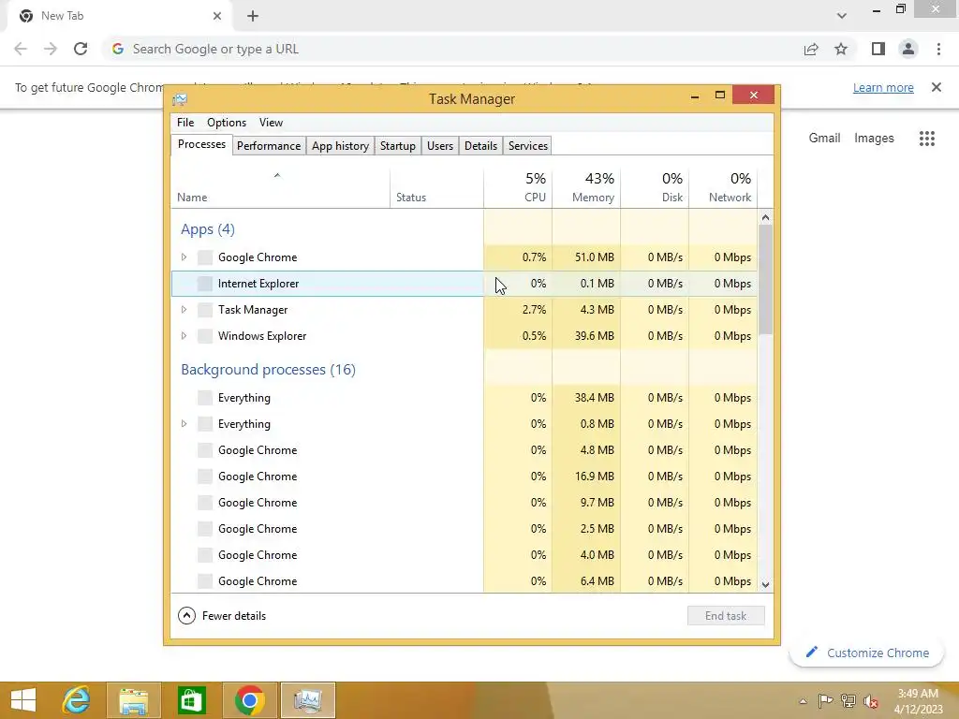Click Chrome back navigation arrow
Viewport: 959px width, 719px height.
[x=21, y=49]
